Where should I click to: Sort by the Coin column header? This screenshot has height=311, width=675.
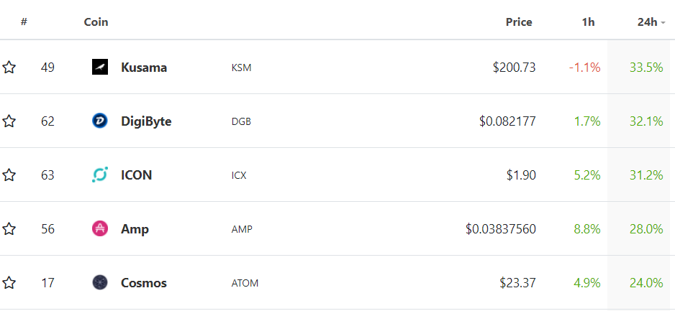point(96,22)
